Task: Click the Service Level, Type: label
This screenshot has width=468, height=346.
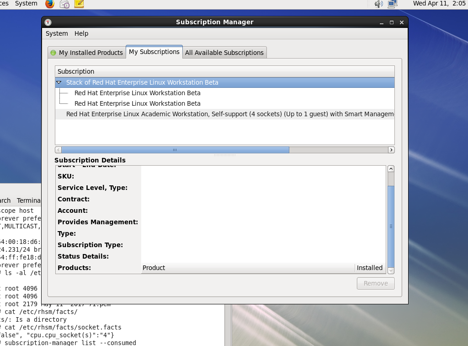Action: point(92,188)
